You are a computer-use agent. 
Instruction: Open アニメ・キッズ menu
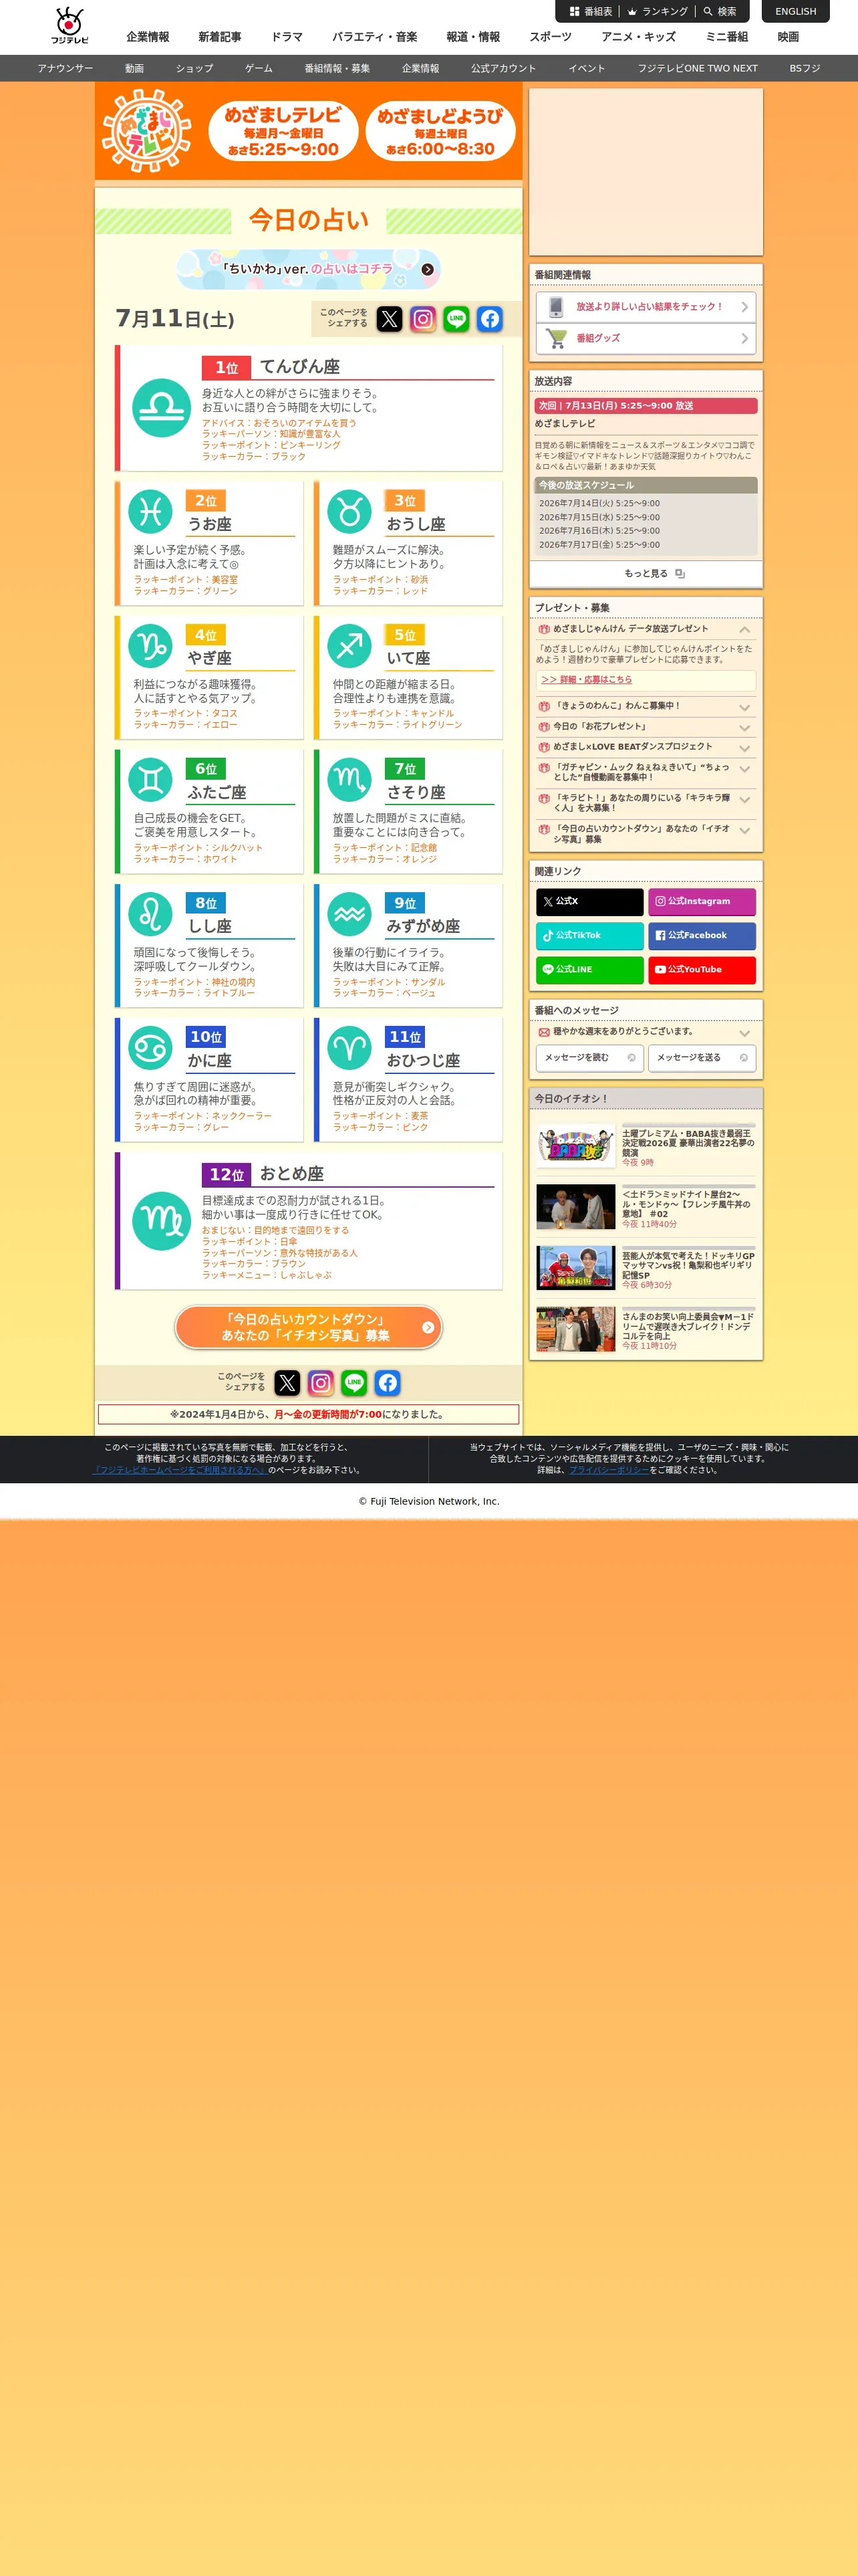[x=638, y=37]
